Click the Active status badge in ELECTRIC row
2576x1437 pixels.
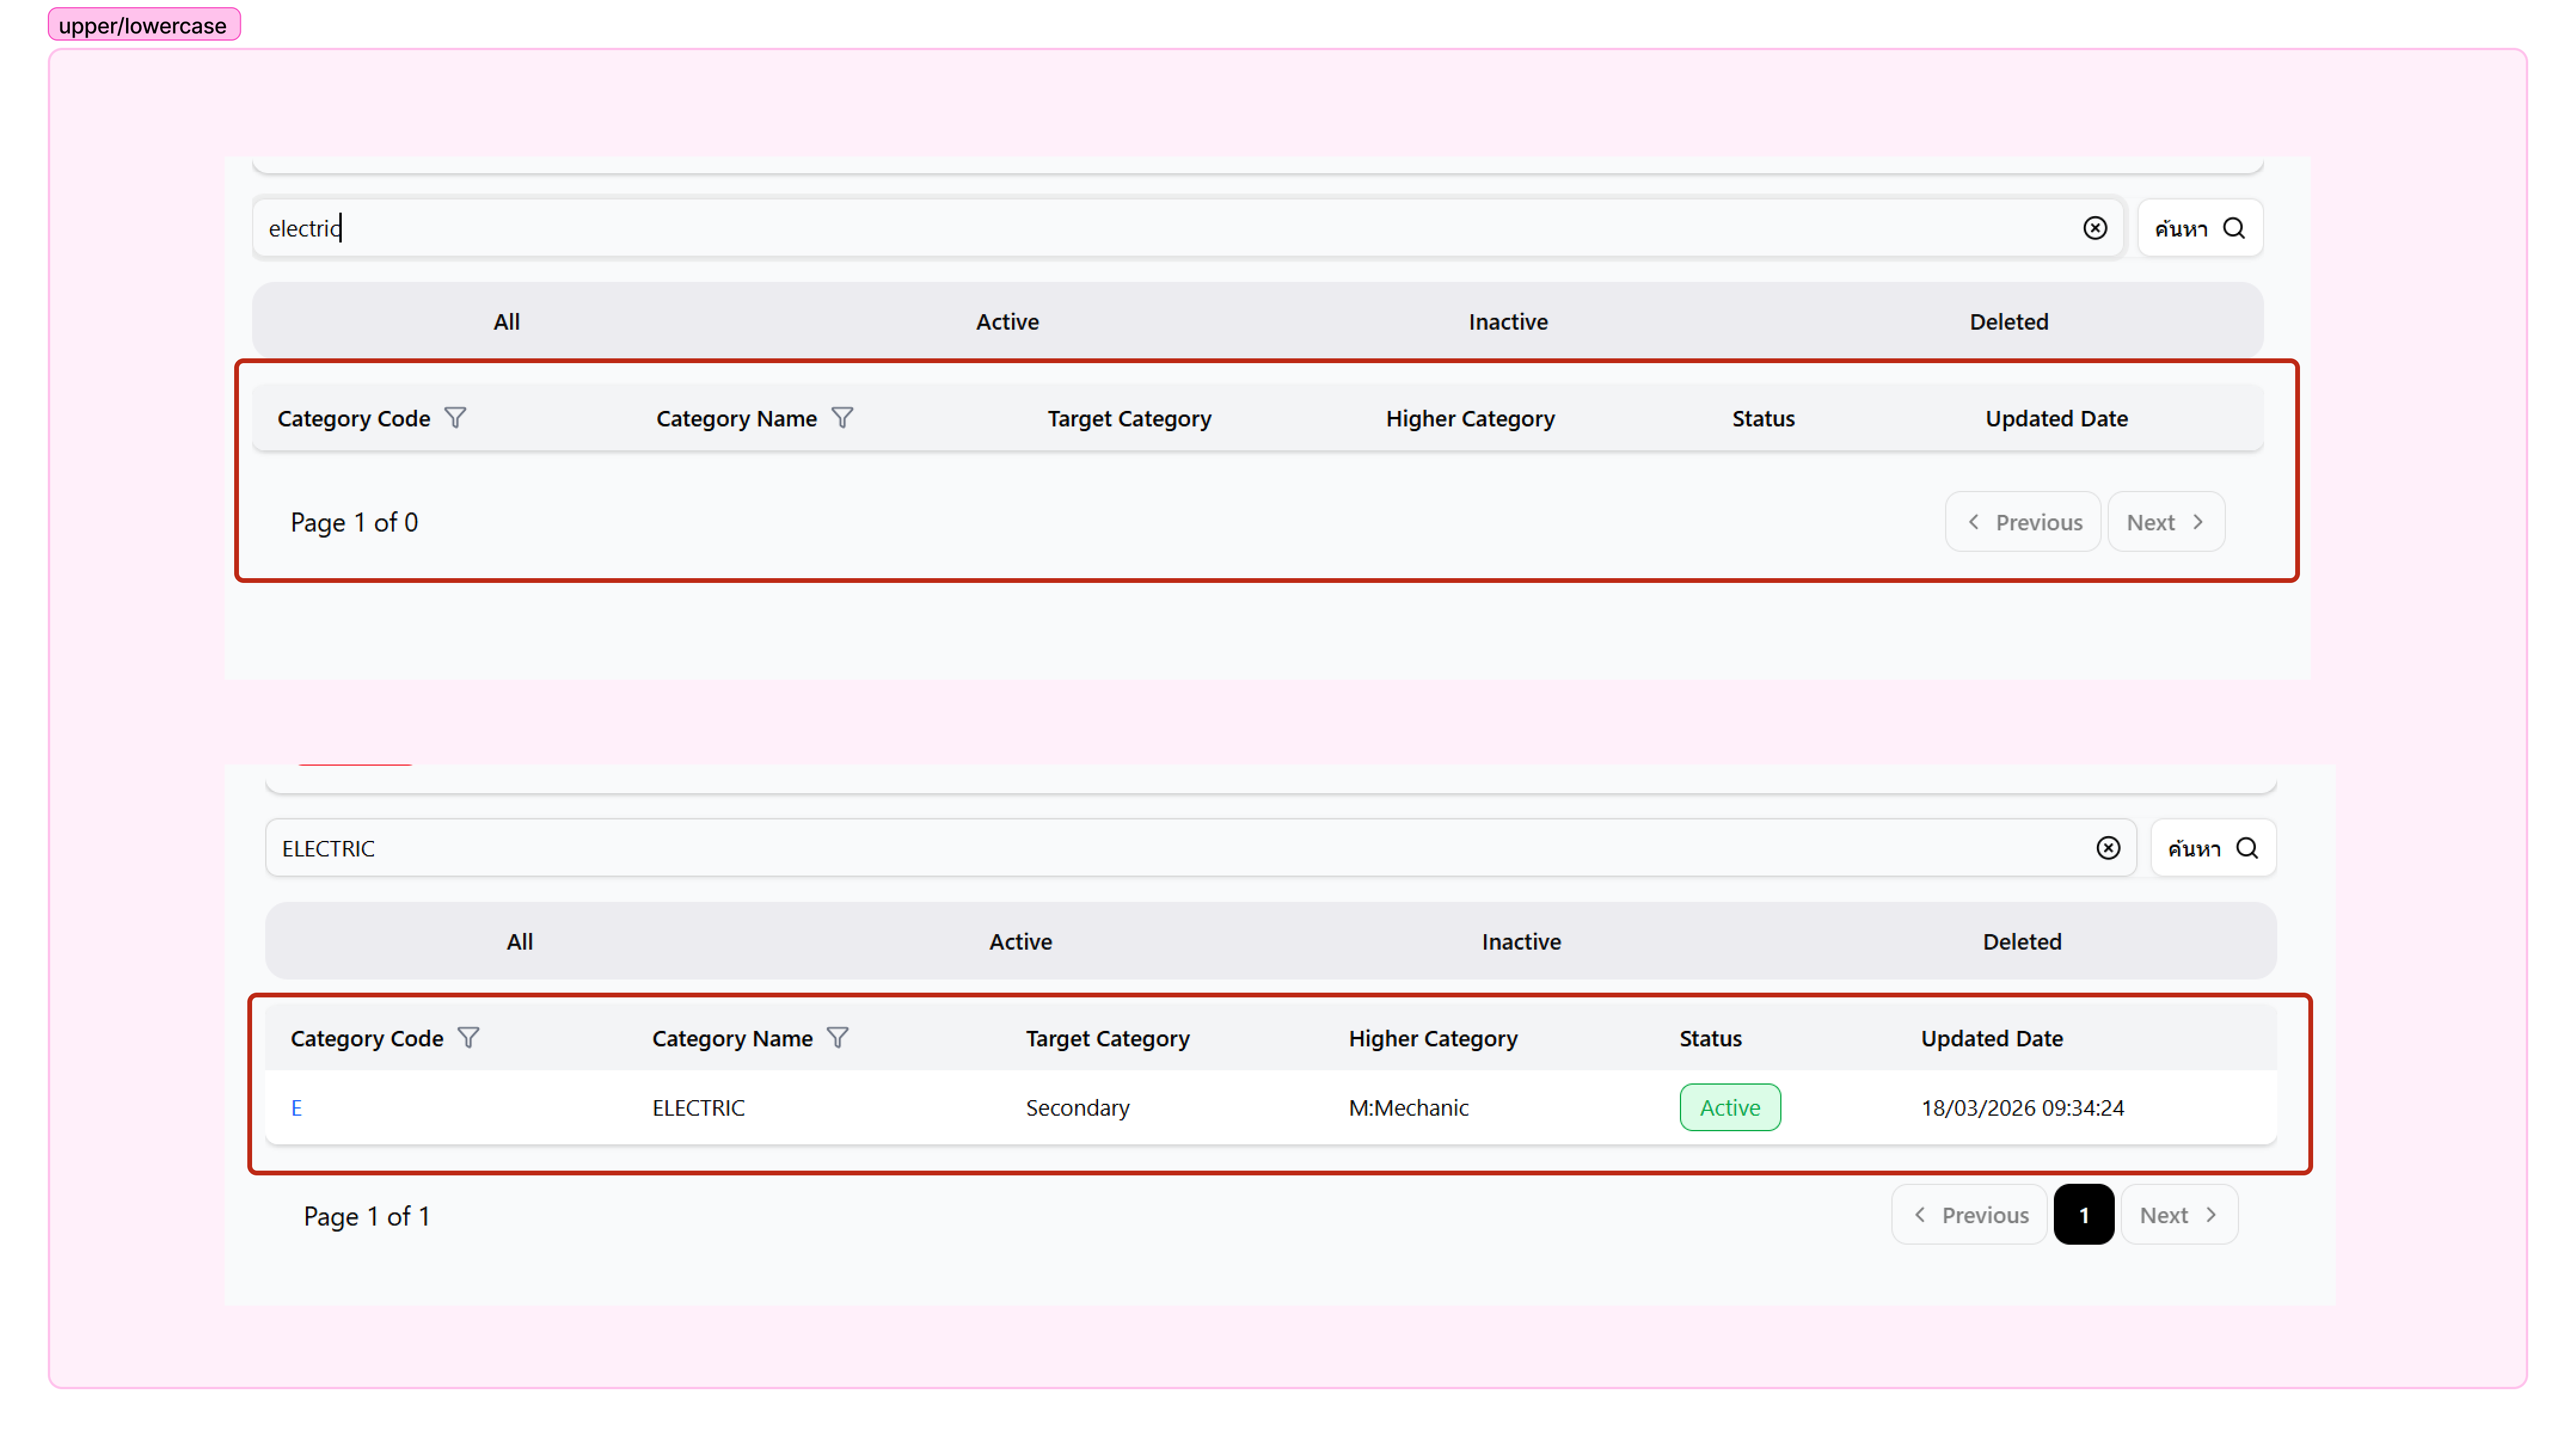tap(1729, 1108)
